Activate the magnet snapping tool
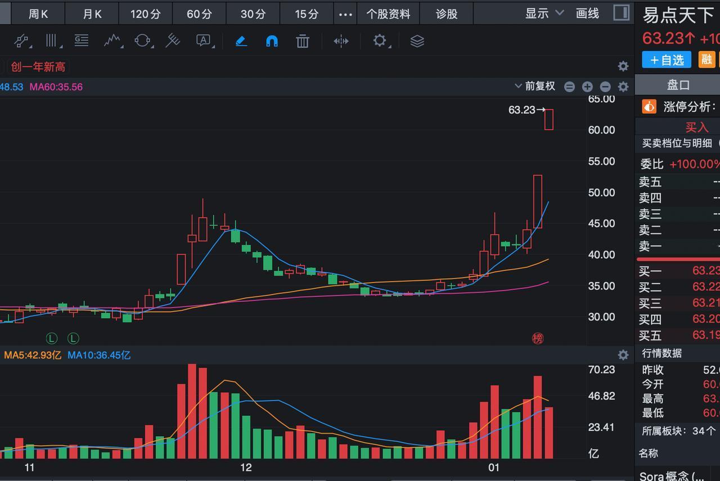 (272, 40)
